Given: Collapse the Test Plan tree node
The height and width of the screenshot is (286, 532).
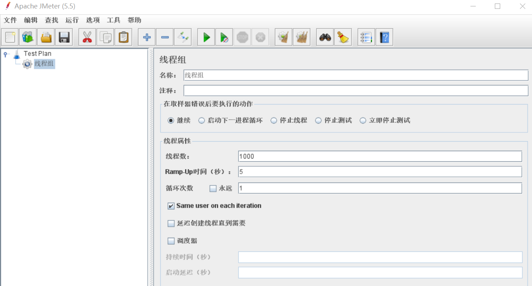Looking at the screenshot, I should (6, 54).
